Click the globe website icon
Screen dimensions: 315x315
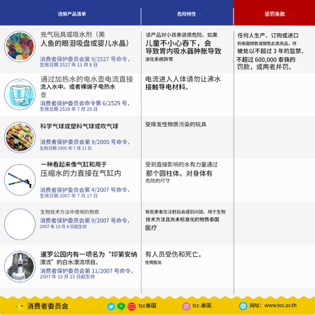tap(243, 306)
